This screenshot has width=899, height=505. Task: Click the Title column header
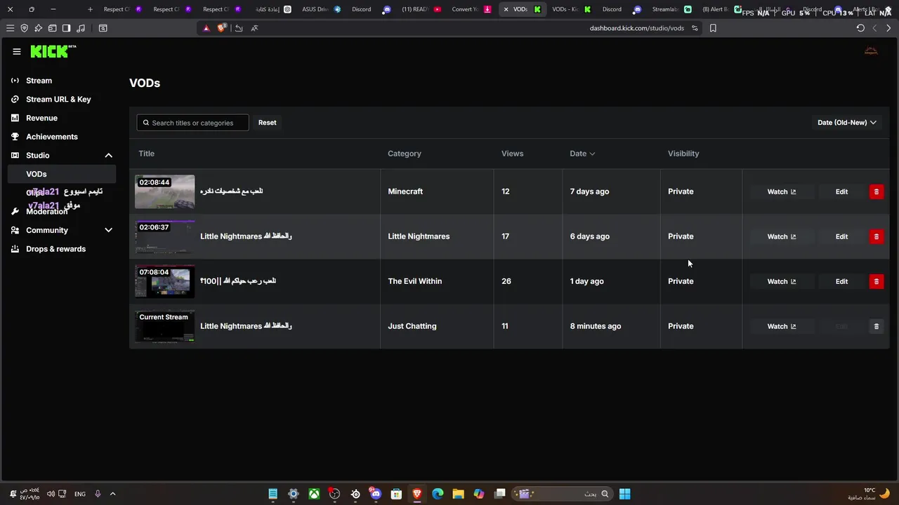tap(146, 154)
